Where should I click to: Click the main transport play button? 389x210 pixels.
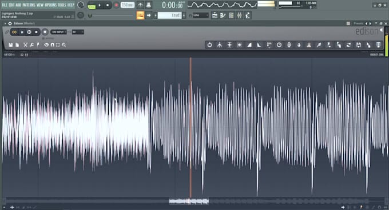(x=100, y=5)
